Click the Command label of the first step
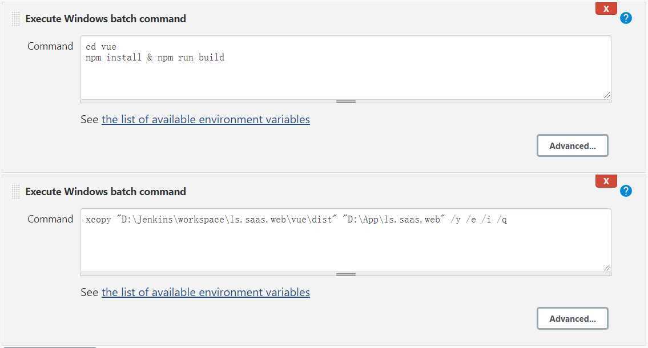Screen dimensions: 648x348 pos(50,46)
